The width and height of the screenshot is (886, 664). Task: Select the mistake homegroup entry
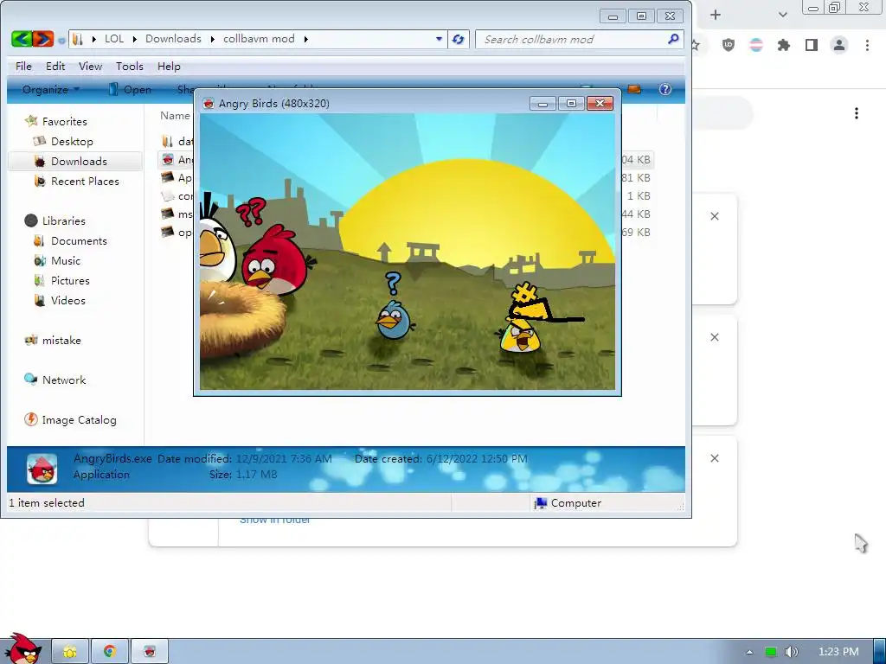pos(53,341)
